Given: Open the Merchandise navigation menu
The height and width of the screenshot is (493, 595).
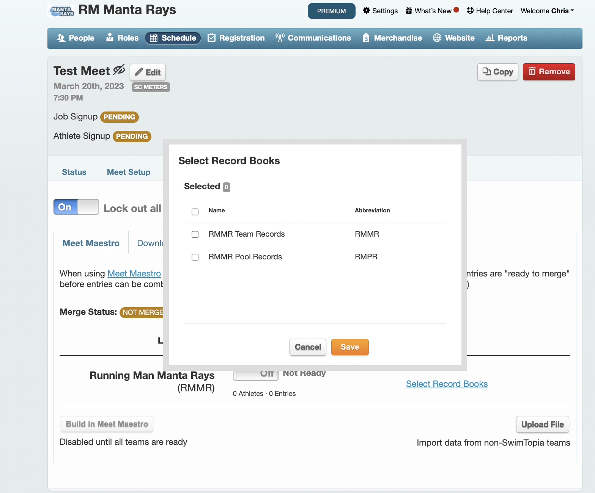Looking at the screenshot, I should [392, 38].
